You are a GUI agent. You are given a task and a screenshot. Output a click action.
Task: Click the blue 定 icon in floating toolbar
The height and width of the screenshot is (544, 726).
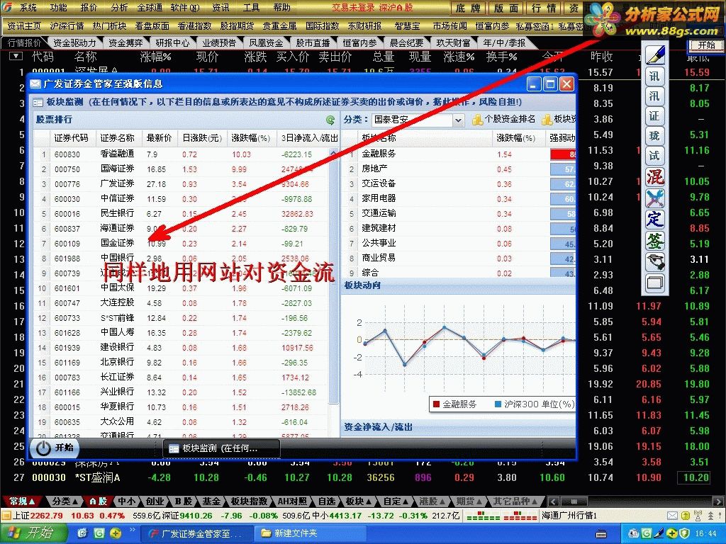coord(655,219)
